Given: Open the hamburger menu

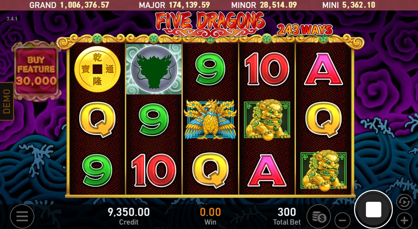Looking at the screenshot, I should (22, 216).
